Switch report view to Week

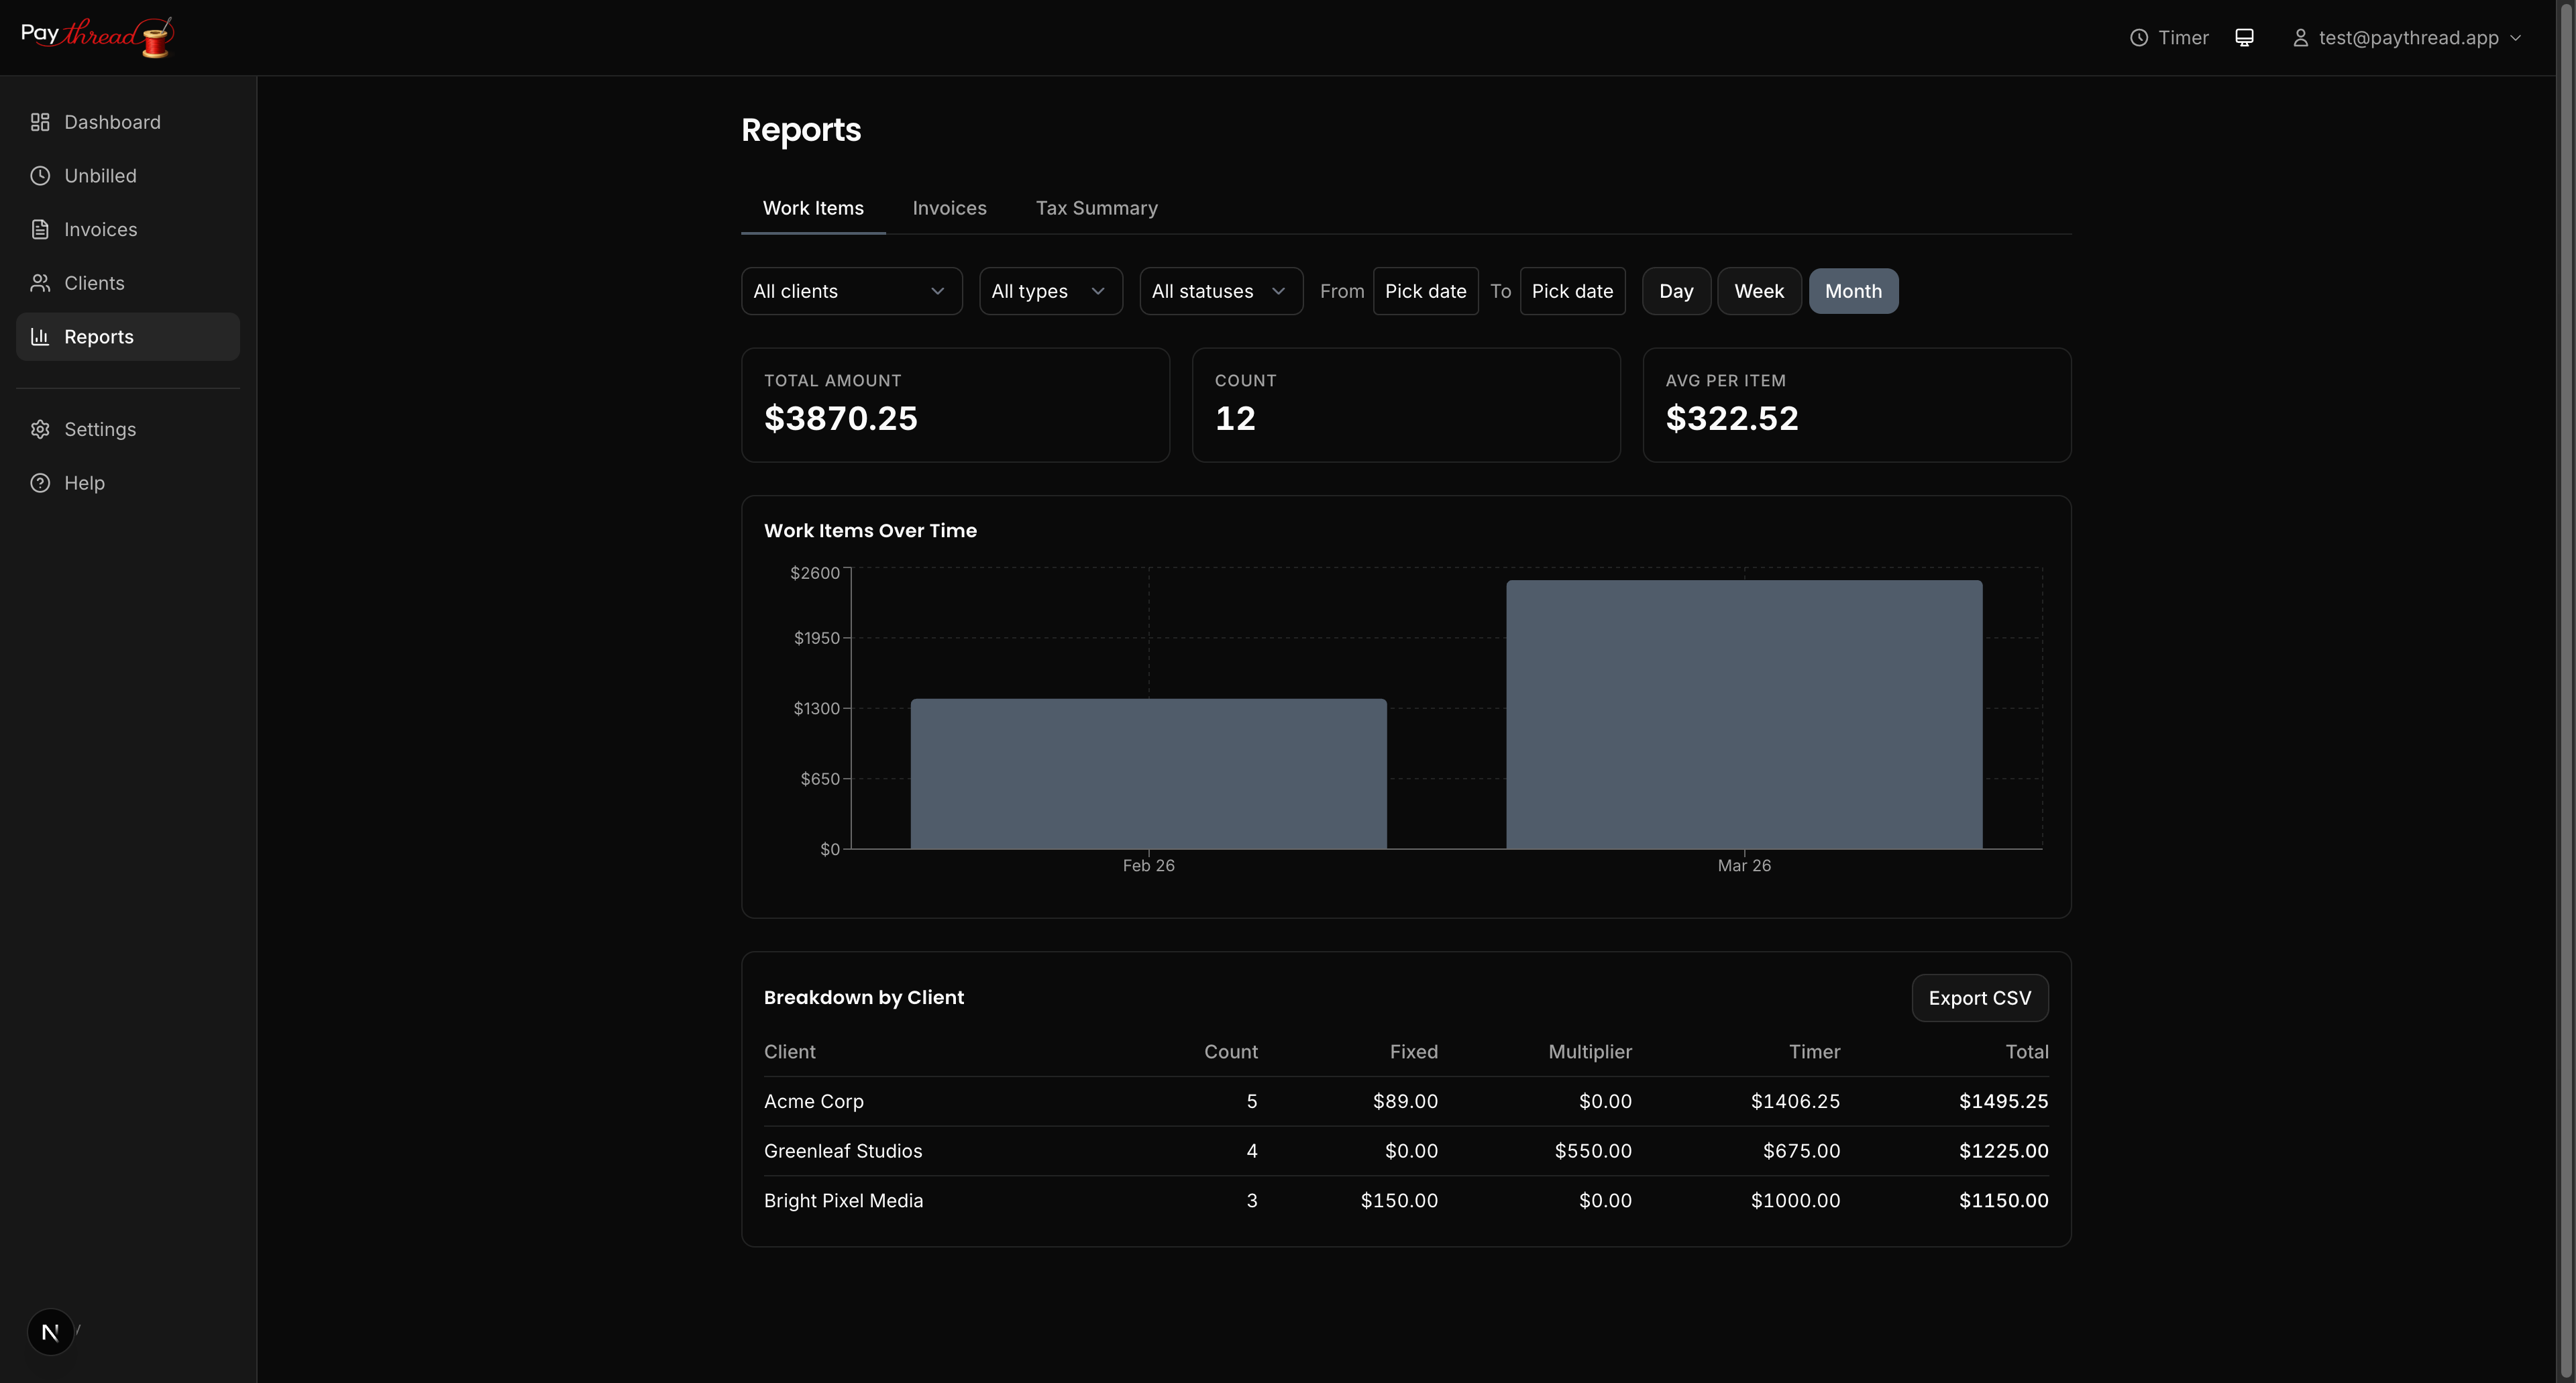[x=1759, y=291]
